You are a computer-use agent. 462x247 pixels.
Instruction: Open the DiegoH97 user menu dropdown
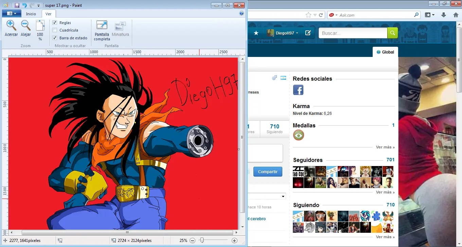coord(282,33)
